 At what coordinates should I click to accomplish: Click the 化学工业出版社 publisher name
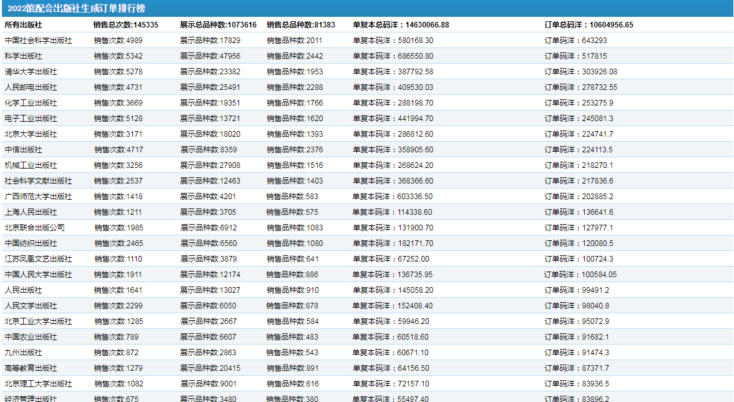point(31,103)
